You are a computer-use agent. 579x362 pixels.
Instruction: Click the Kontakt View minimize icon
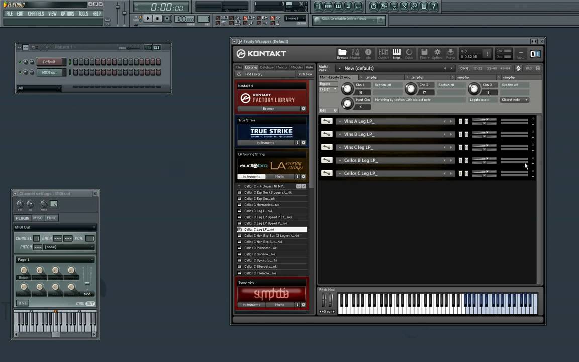(521, 54)
